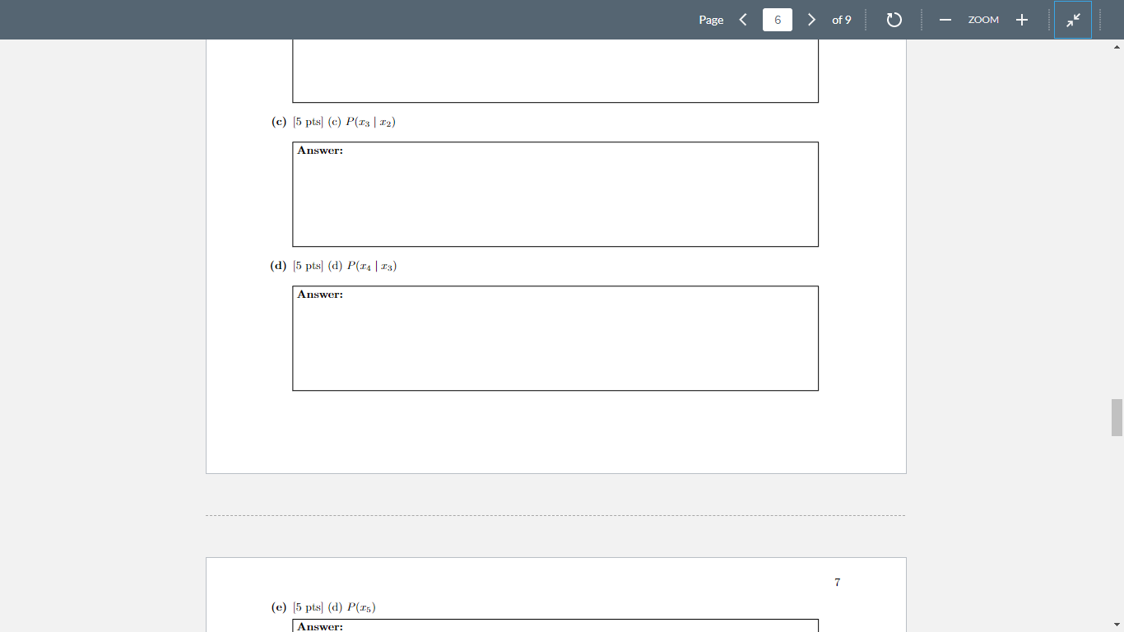
Task: Zoom out with the minus icon
Action: coord(945,20)
